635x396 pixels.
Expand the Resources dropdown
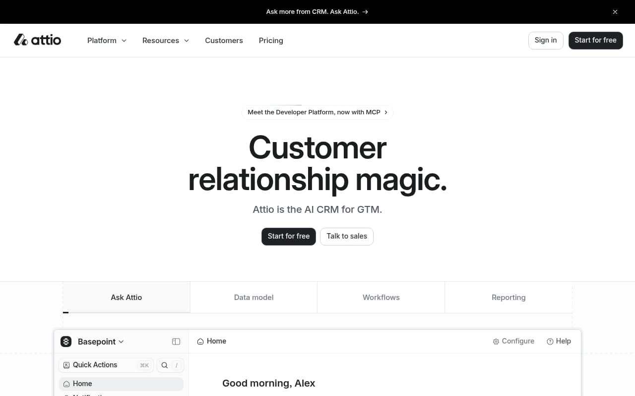click(165, 40)
